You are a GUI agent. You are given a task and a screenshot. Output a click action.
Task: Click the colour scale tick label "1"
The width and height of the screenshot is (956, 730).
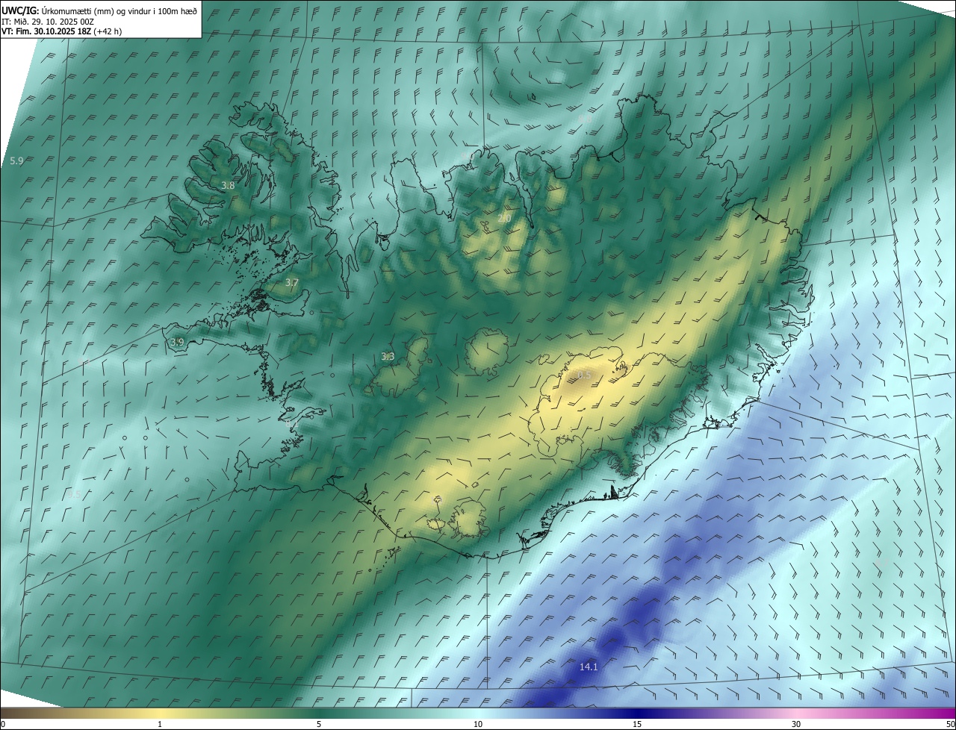tap(160, 724)
